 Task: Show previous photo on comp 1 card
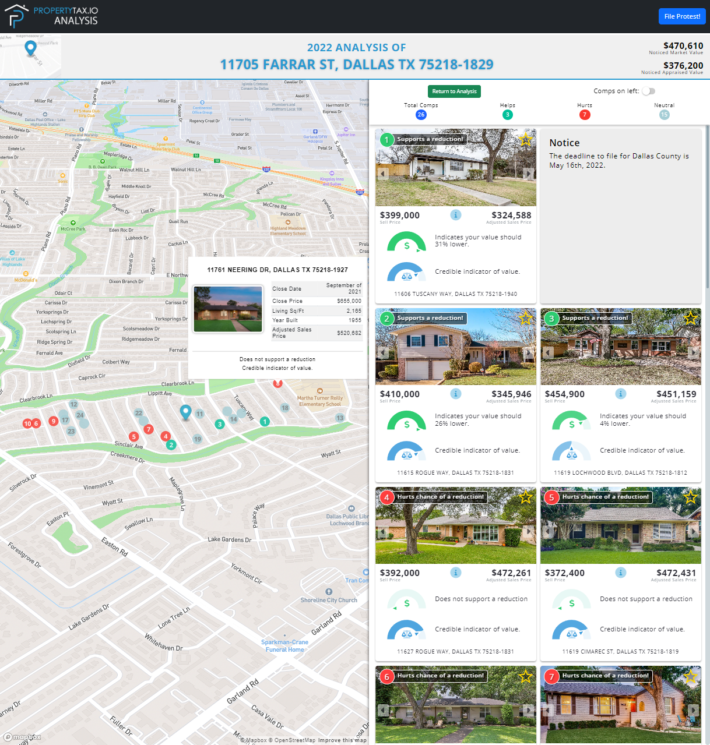pos(383,174)
